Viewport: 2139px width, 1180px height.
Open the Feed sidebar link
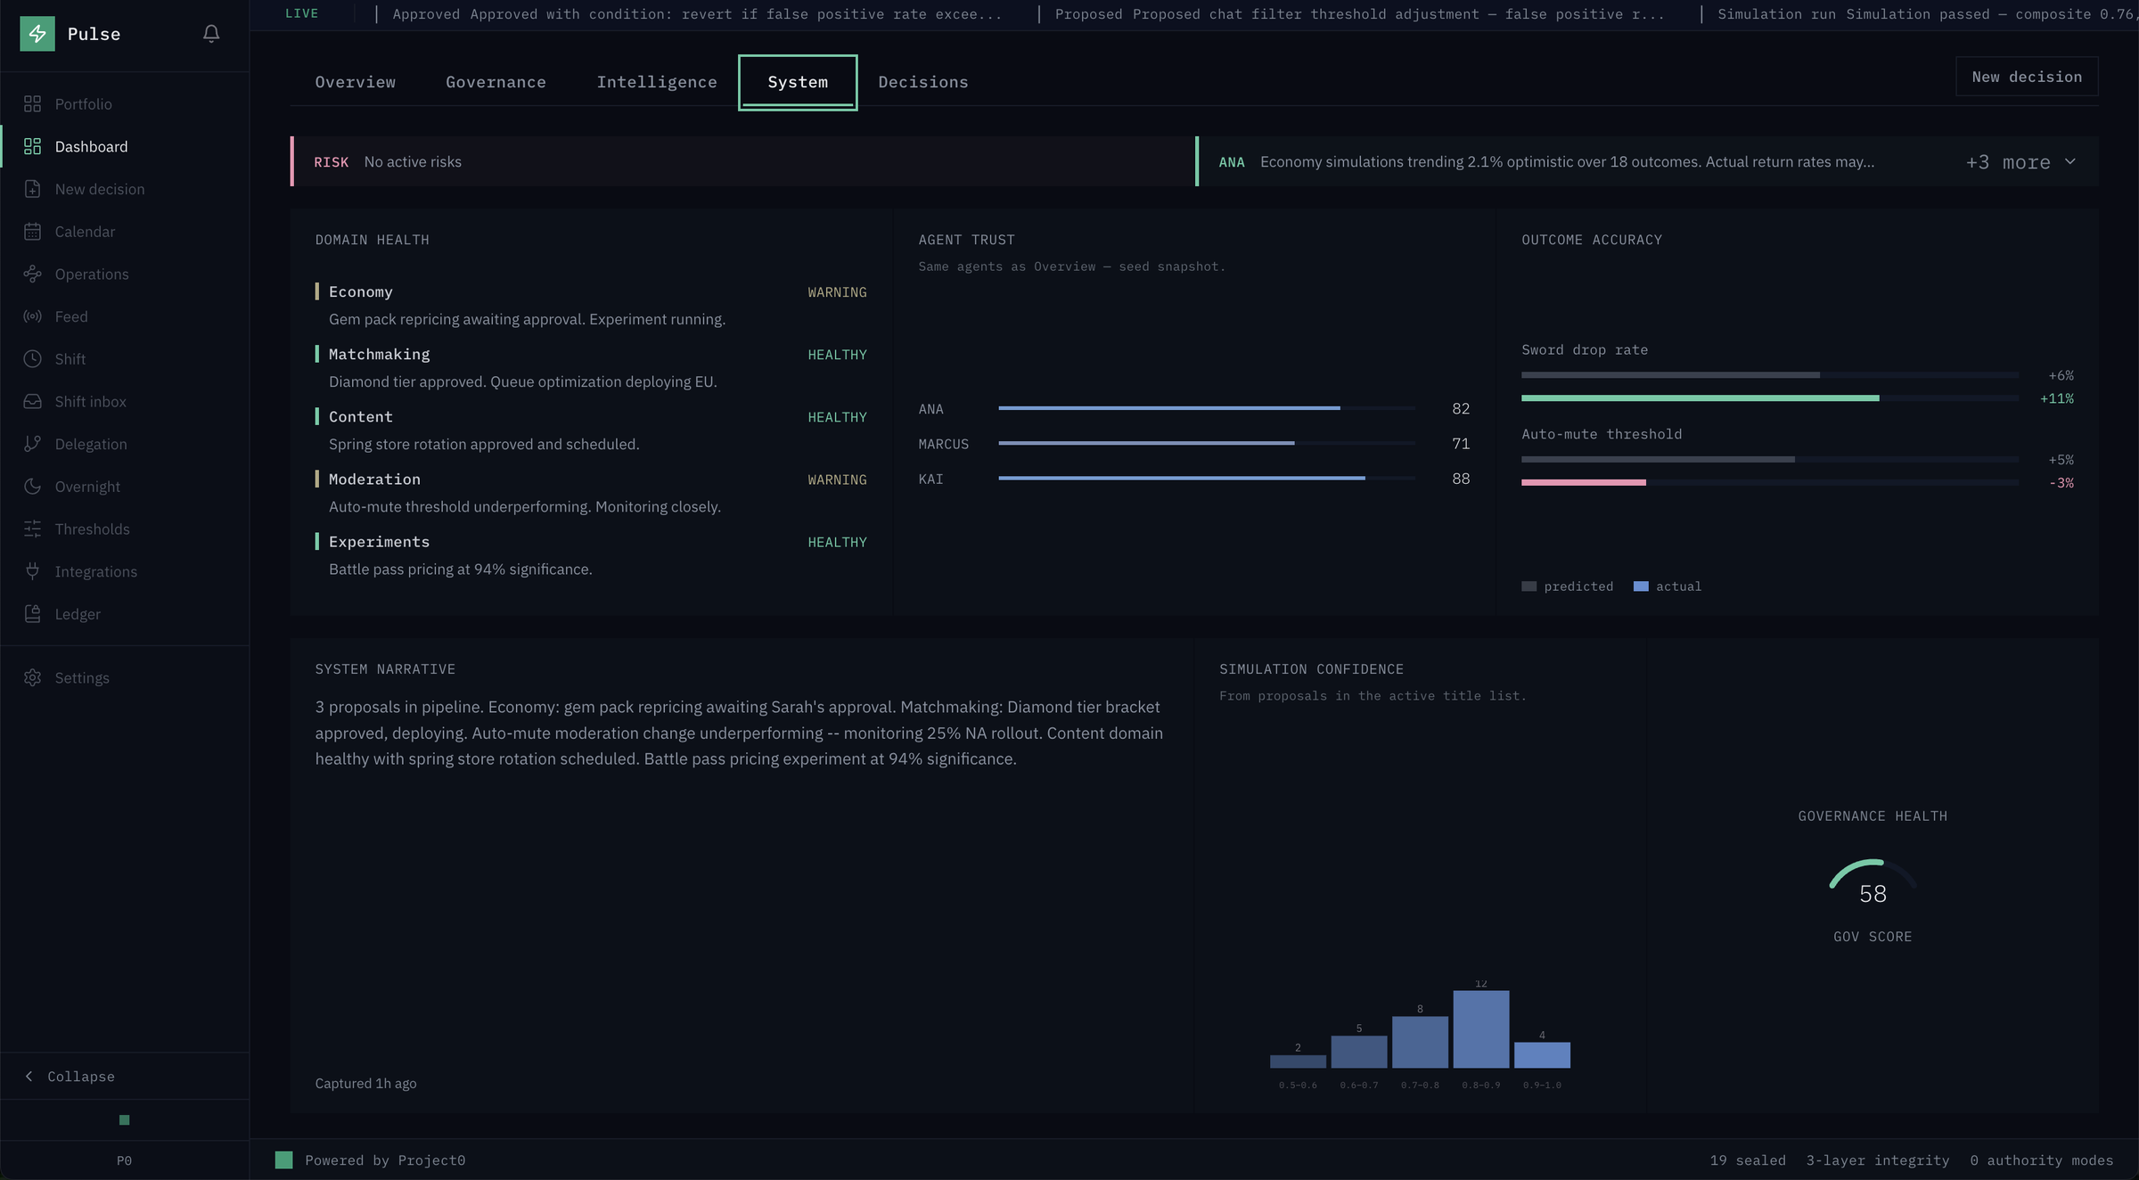click(x=125, y=316)
